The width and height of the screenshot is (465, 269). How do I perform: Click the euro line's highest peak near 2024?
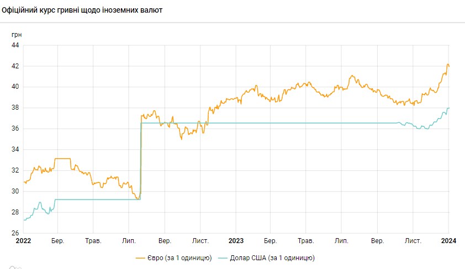(447, 64)
